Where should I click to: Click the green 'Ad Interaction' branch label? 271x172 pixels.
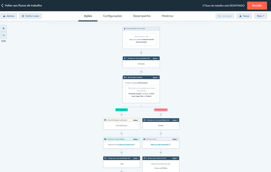pos(121,110)
